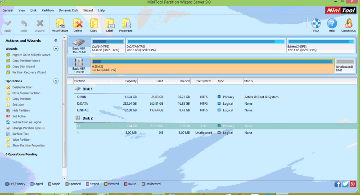Screen dimensions: 360x195
Task: Select the Move/Resize toolbar icon
Action: (x=60, y=23)
